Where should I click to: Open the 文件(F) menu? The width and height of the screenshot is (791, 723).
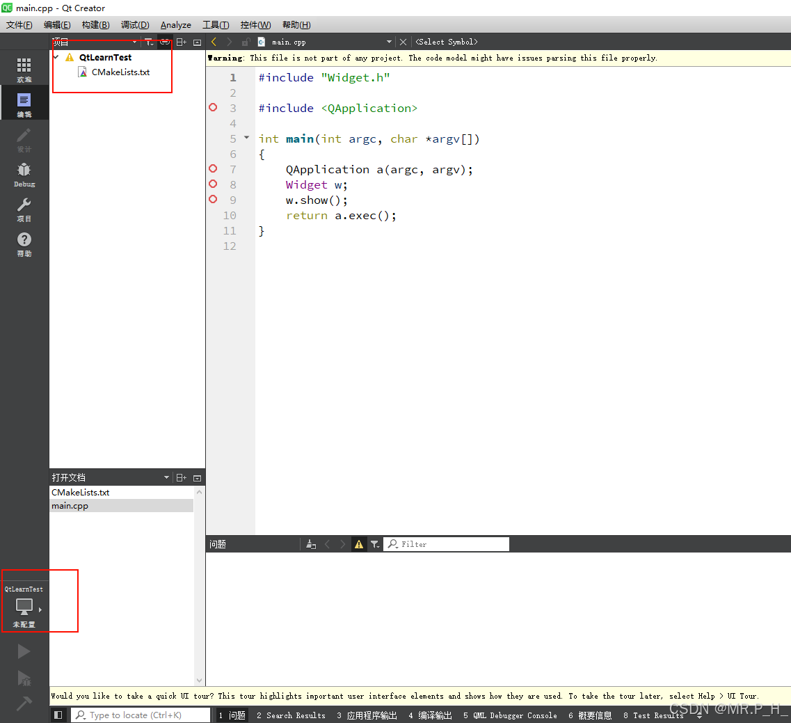[19, 25]
